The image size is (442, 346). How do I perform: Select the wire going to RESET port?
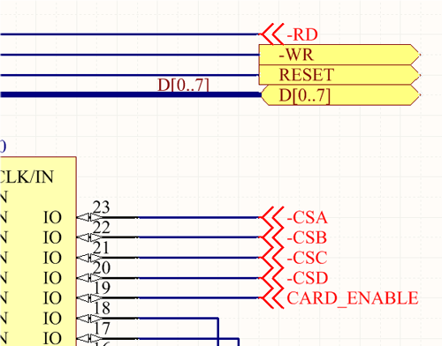[130, 75]
